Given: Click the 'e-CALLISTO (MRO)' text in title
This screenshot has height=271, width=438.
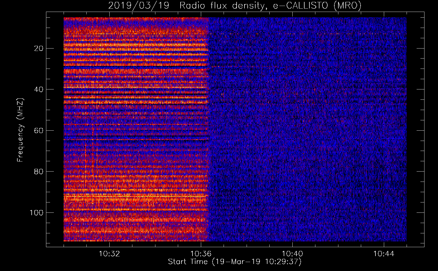Looking at the screenshot, I should click(x=317, y=6).
